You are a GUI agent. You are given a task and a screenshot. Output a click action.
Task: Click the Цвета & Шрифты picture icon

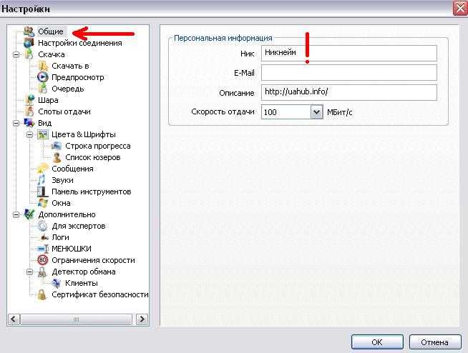(43, 134)
